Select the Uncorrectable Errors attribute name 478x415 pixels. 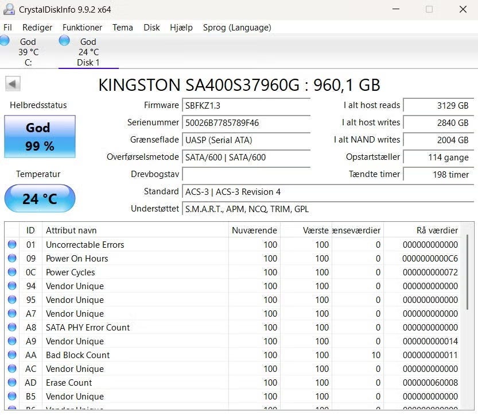(85, 245)
